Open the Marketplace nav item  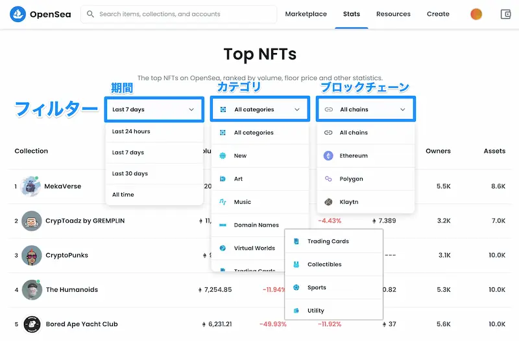pos(306,14)
